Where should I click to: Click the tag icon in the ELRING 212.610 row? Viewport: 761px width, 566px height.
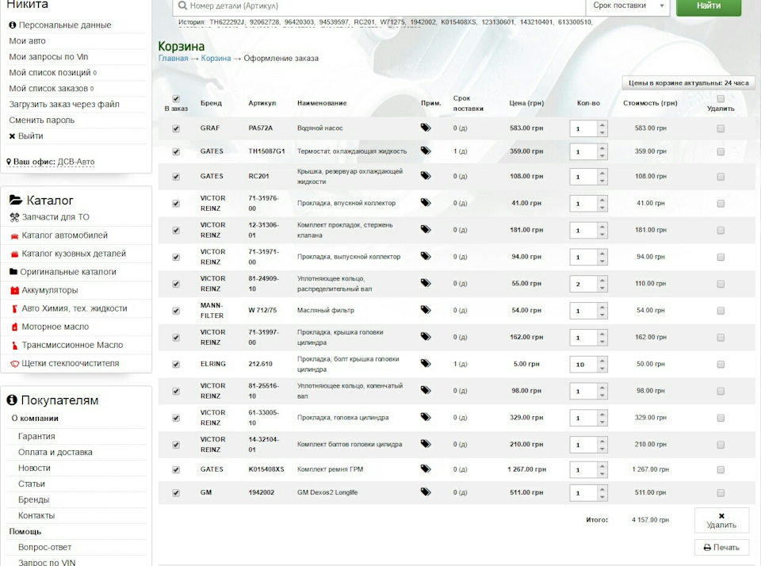[426, 364]
